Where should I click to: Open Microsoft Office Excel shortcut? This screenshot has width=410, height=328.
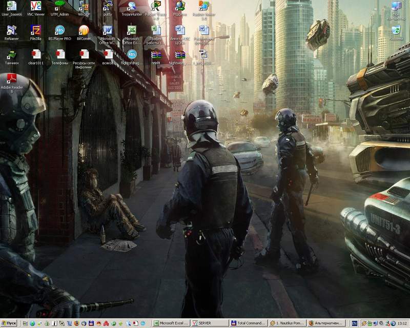(132, 35)
